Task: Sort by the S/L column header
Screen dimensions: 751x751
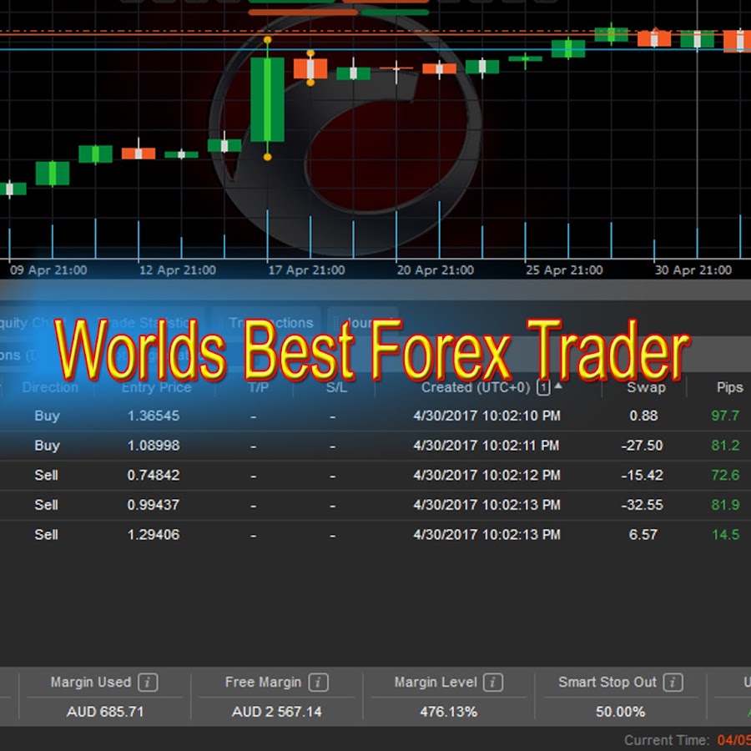Action: coord(336,387)
